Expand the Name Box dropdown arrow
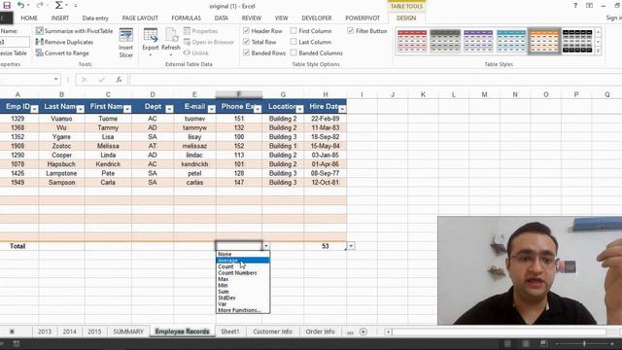This screenshot has width=622, height=350. tap(56, 80)
